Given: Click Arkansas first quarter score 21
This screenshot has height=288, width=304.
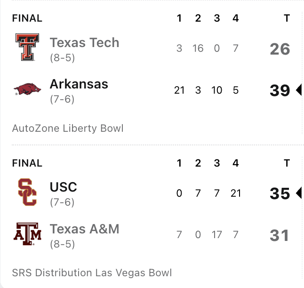Looking at the screenshot, I should [x=179, y=90].
